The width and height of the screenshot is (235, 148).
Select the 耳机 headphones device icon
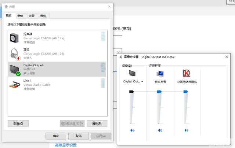(x=15, y=54)
